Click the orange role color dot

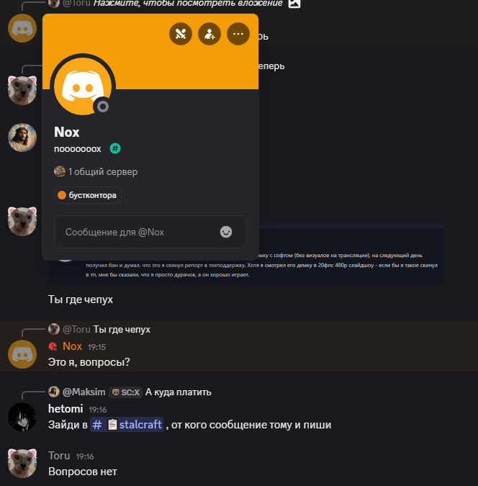click(x=62, y=195)
